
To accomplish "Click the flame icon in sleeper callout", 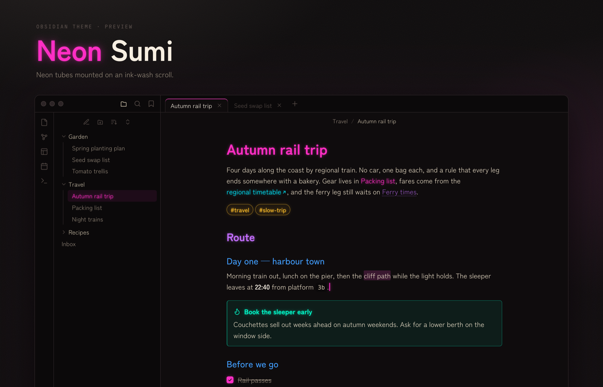I will 237,312.
